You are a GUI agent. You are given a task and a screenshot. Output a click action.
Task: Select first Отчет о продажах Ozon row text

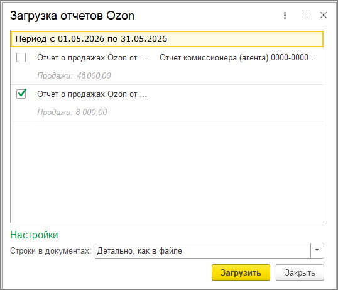92,58
